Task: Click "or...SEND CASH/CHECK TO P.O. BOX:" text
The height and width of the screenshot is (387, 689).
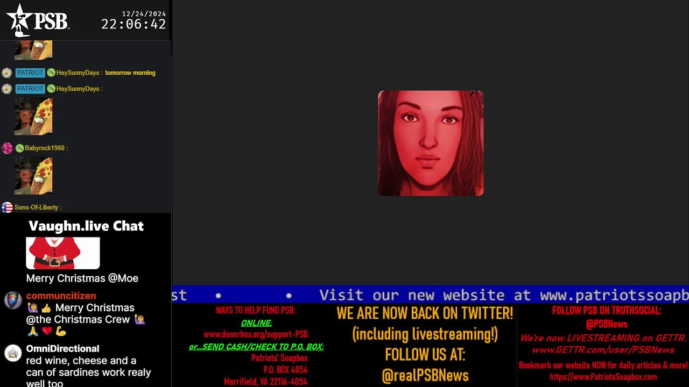Action: click(x=256, y=347)
